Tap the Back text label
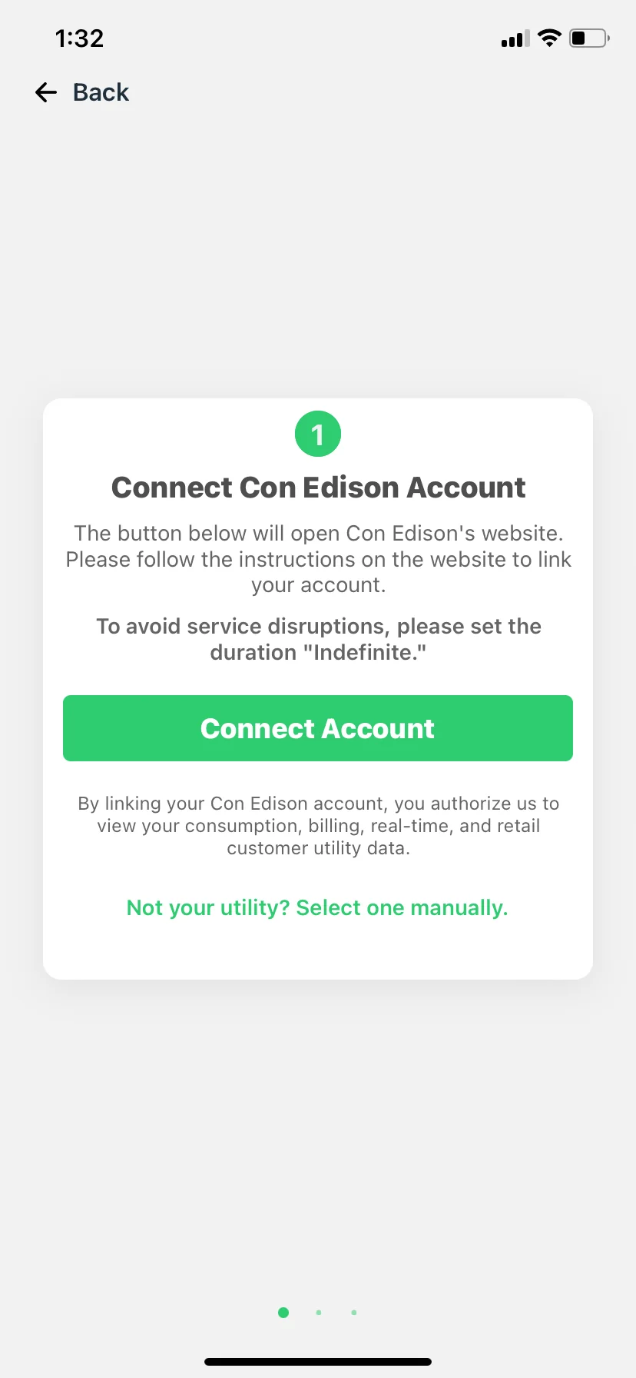 click(x=101, y=93)
